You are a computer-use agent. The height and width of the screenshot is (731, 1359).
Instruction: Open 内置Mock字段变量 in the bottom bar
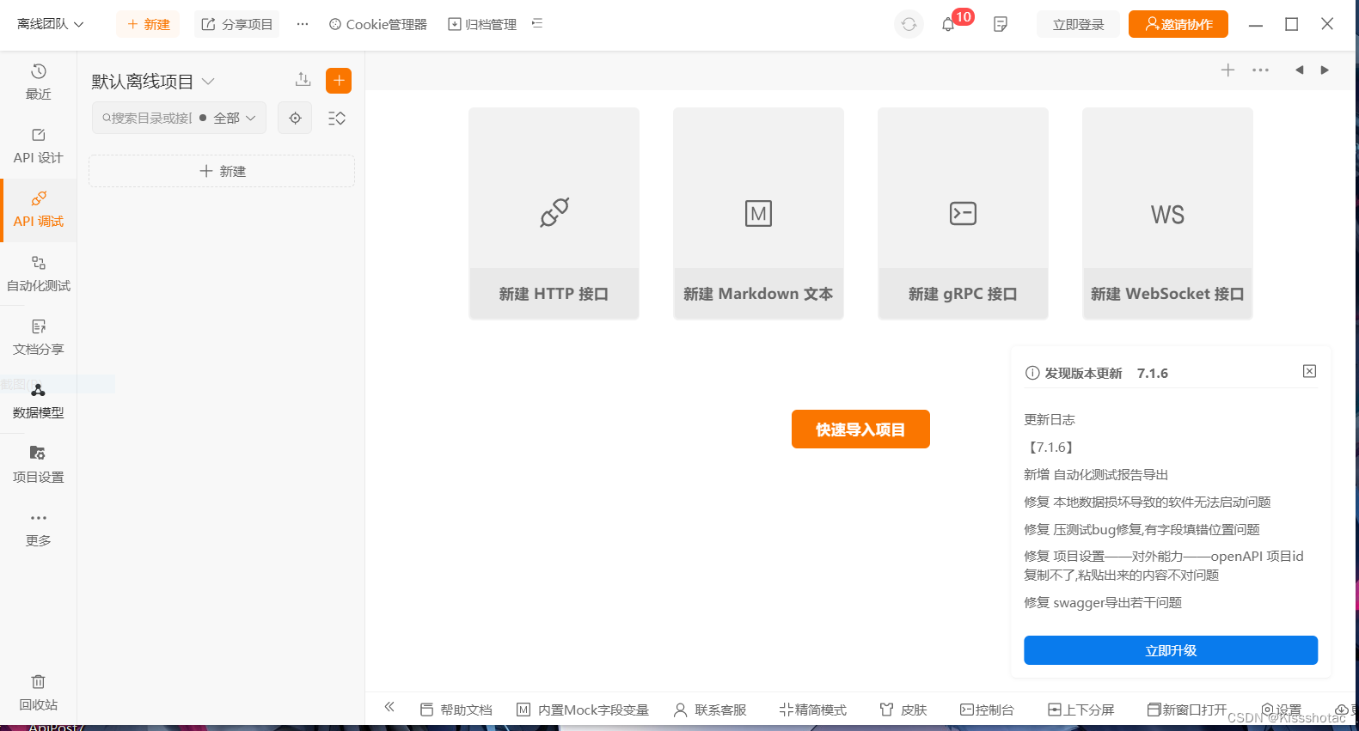[x=583, y=710]
